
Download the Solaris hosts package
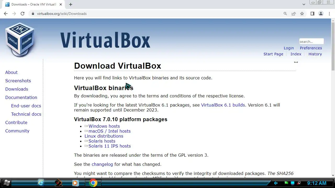[102, 141]
